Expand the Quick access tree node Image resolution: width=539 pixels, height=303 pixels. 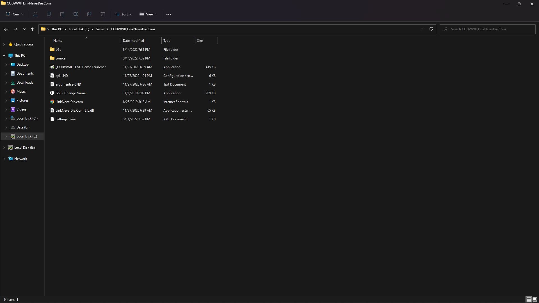4,44
